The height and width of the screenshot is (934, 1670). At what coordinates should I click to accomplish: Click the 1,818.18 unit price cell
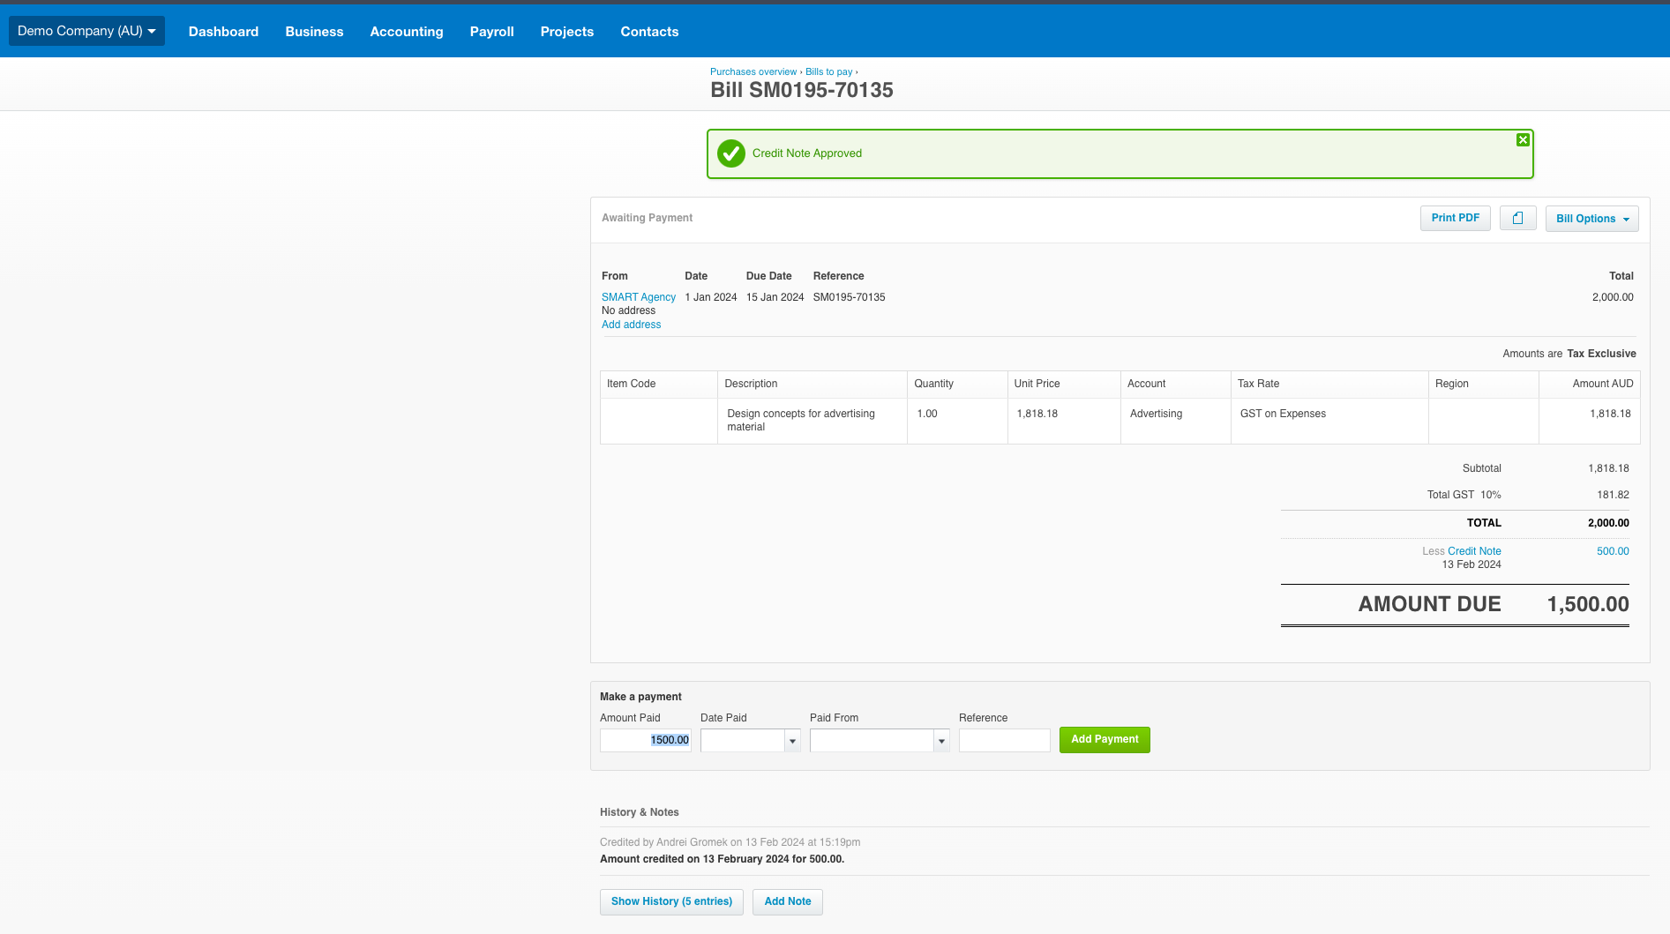coord(1037,414)
